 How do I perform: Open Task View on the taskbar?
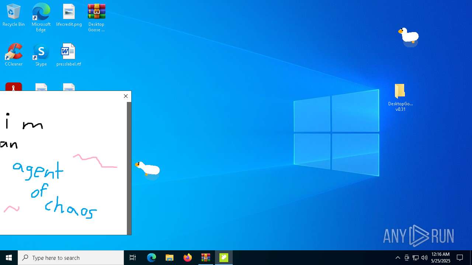[x=133, y=258]
